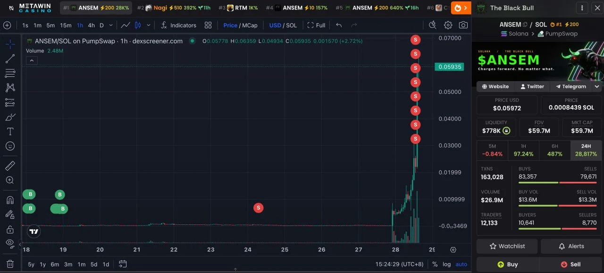Toggle Price / MCap chart mode
This screenshot has height=273, width=604.
coord(241,25)
